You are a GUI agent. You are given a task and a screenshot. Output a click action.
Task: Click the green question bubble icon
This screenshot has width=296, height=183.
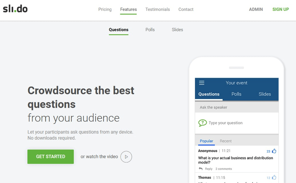(x=202, y=123)
